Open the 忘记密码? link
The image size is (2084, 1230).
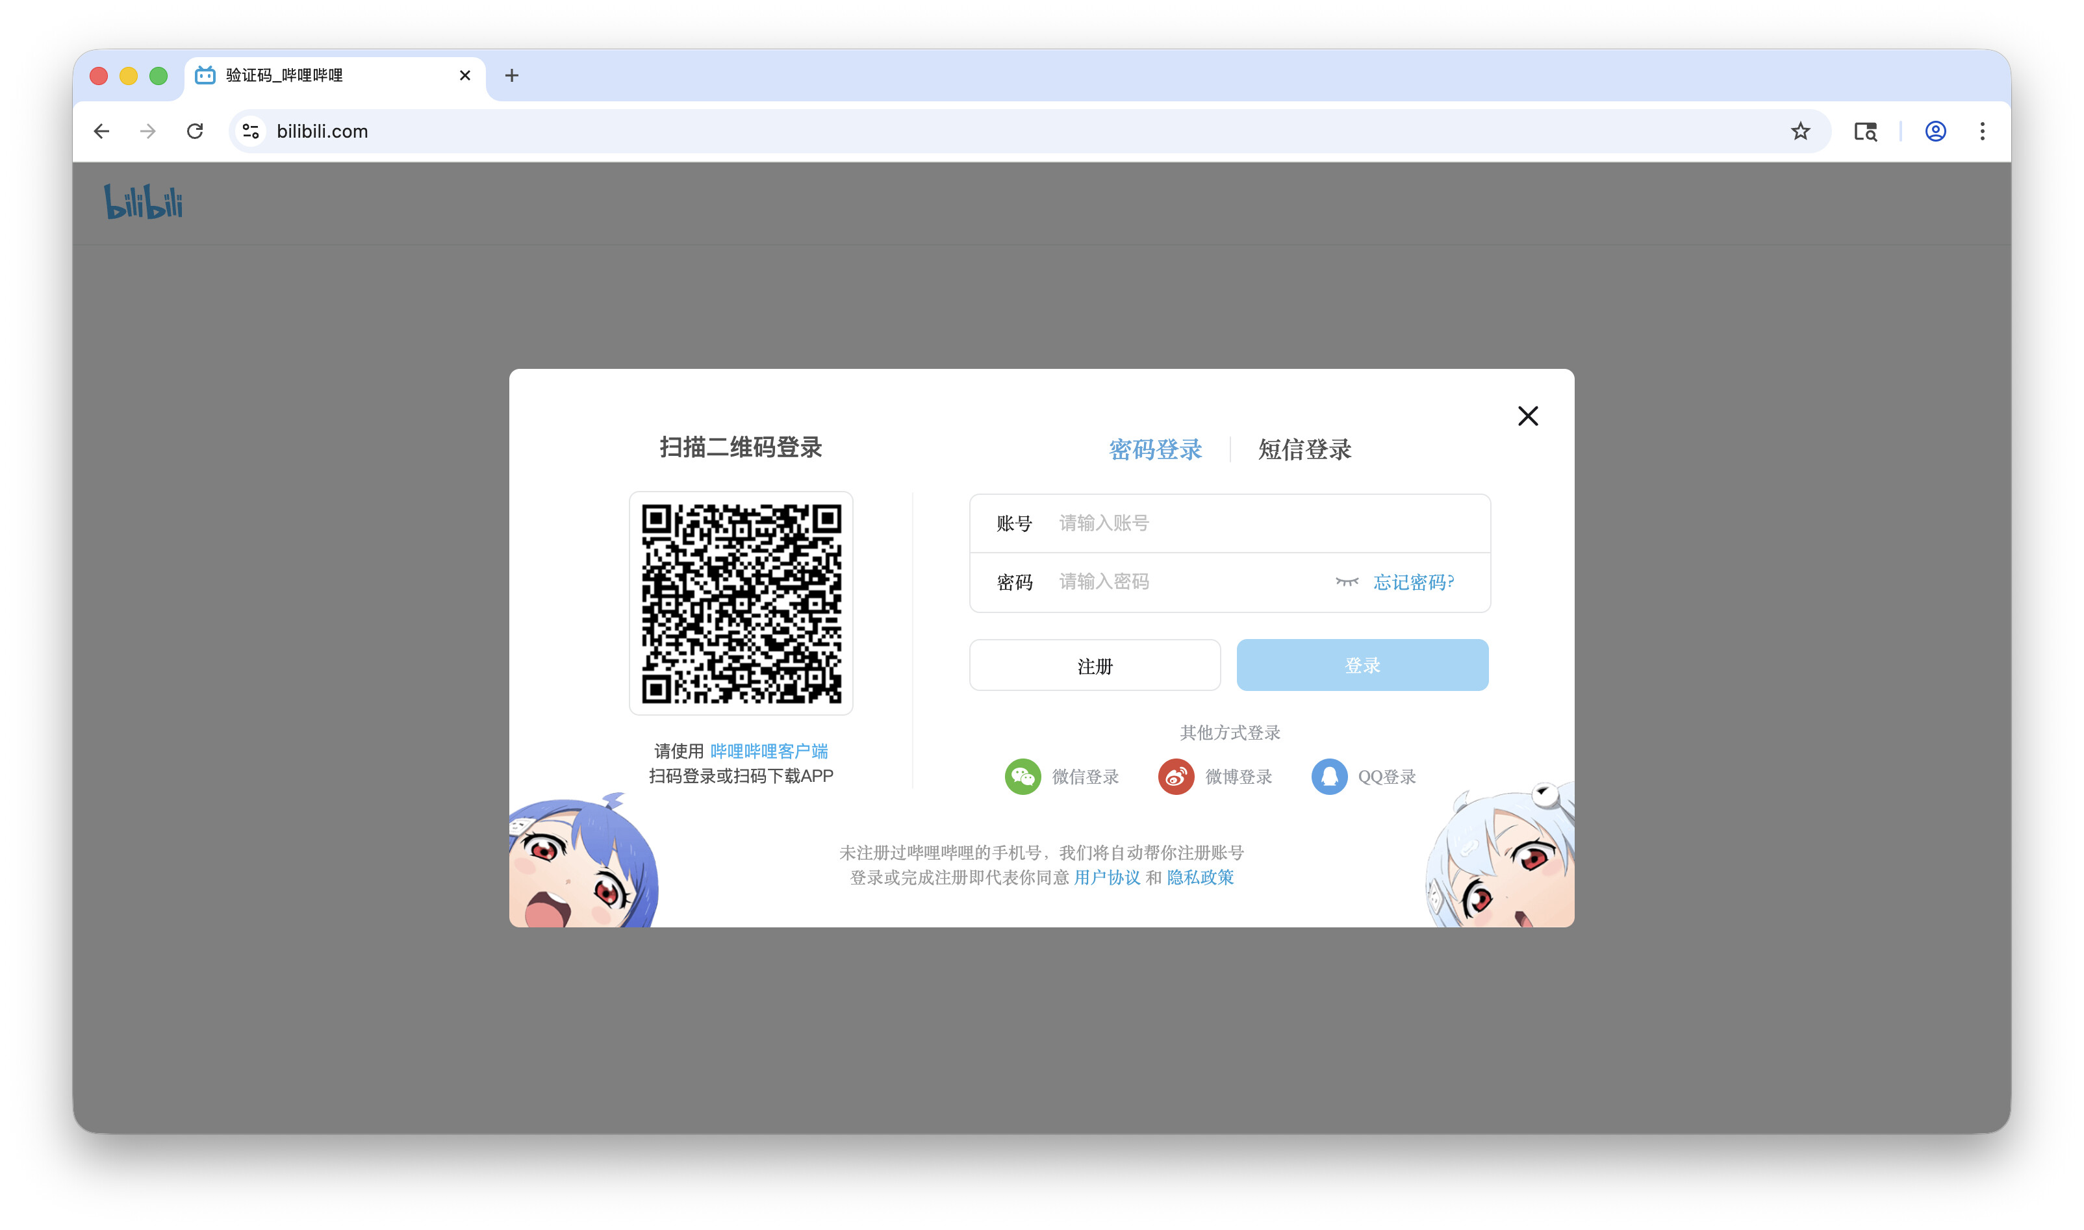[x=1414, y=582]
